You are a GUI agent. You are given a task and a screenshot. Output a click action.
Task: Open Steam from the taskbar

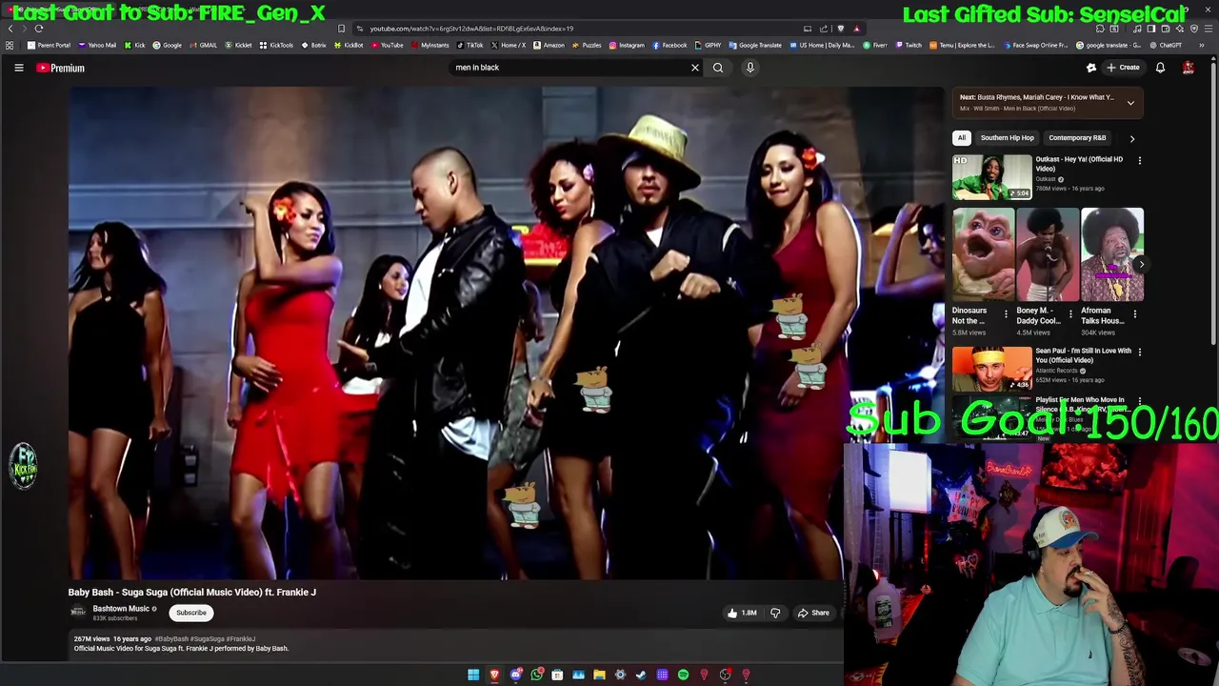641,675
